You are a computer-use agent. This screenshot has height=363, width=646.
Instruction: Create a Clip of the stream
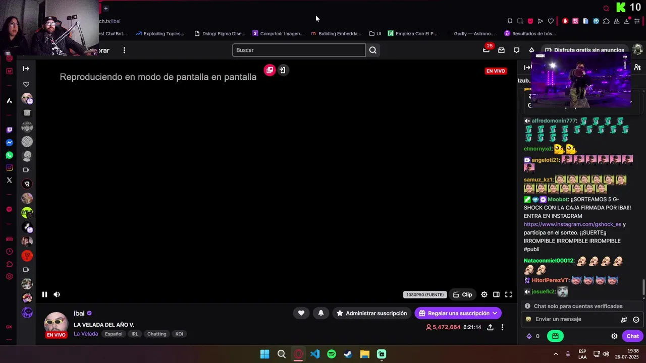[x=462, y=294]
